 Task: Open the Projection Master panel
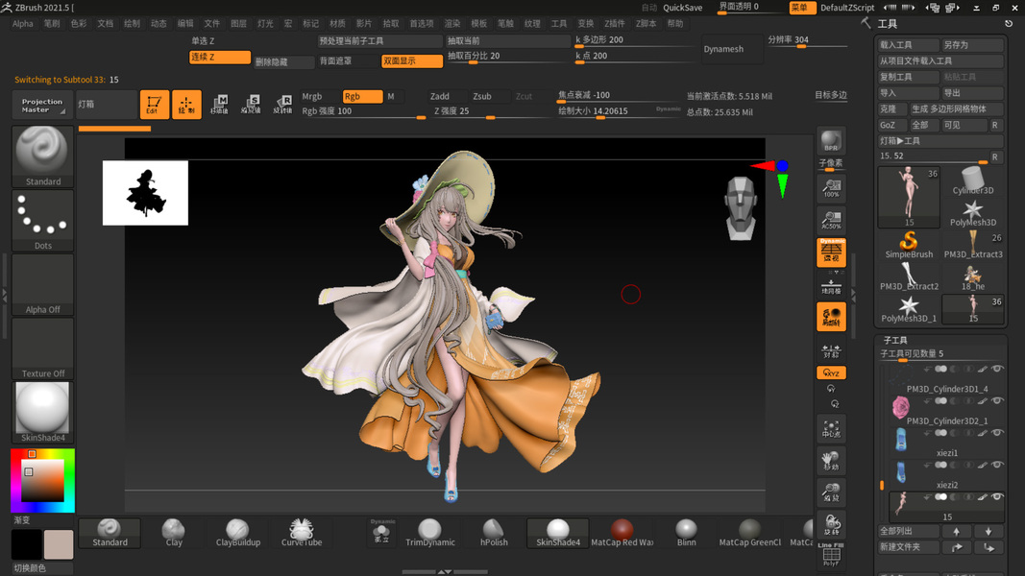pos(42,105)
